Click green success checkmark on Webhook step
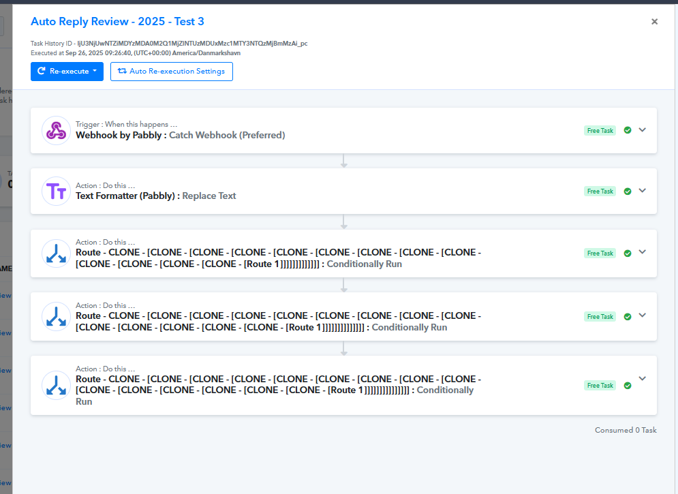 [x=628, y=130]
